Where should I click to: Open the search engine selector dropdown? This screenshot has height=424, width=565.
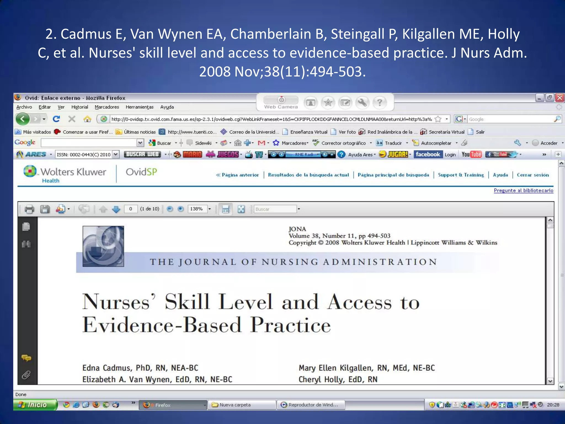[465, 119]
